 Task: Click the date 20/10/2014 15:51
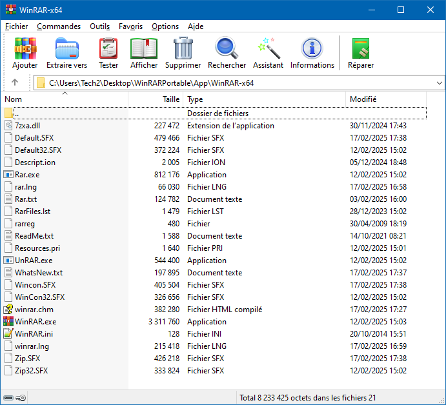pyautogui.click(x=378, y=333)
